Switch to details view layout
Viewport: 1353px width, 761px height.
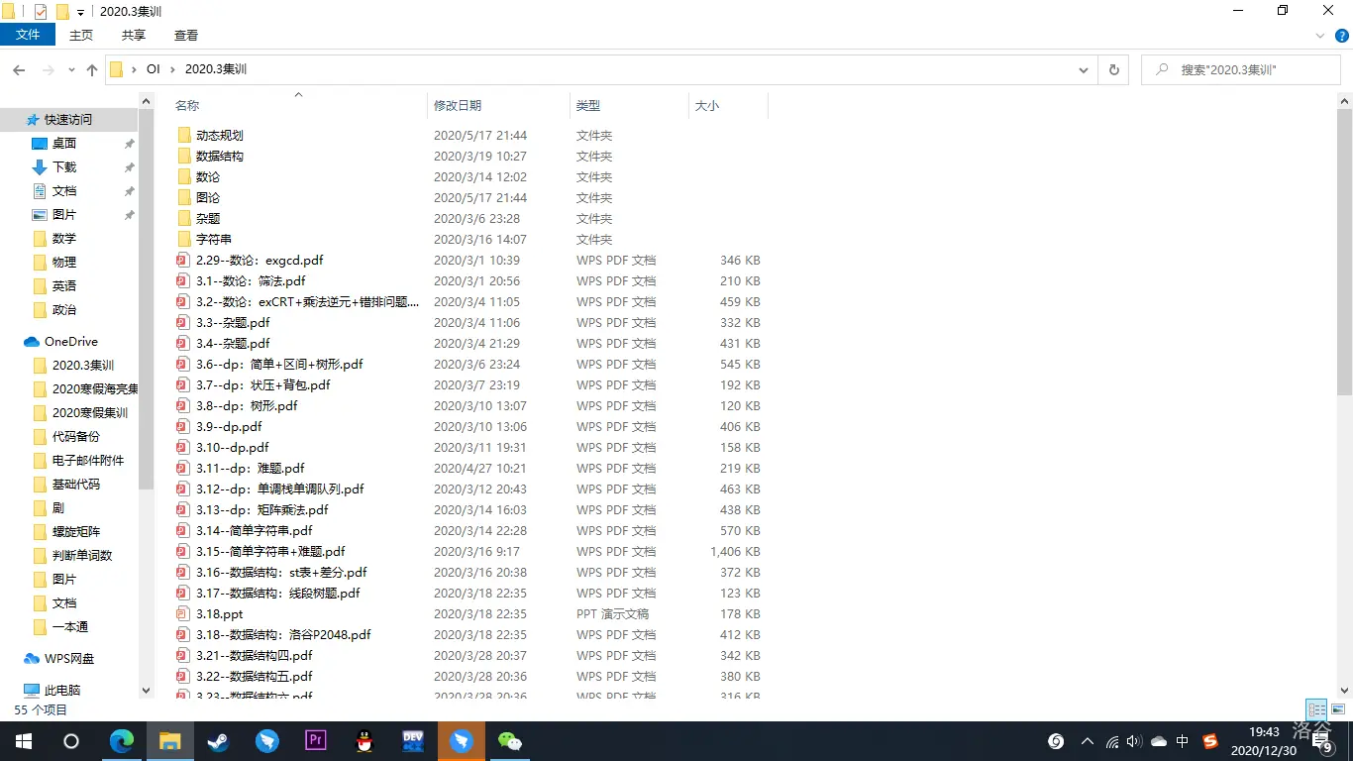click(x=1316, y=709)
